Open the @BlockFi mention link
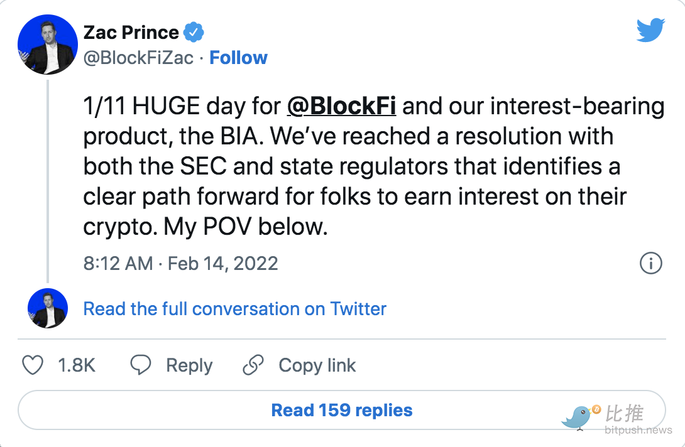 coord(342,106)
